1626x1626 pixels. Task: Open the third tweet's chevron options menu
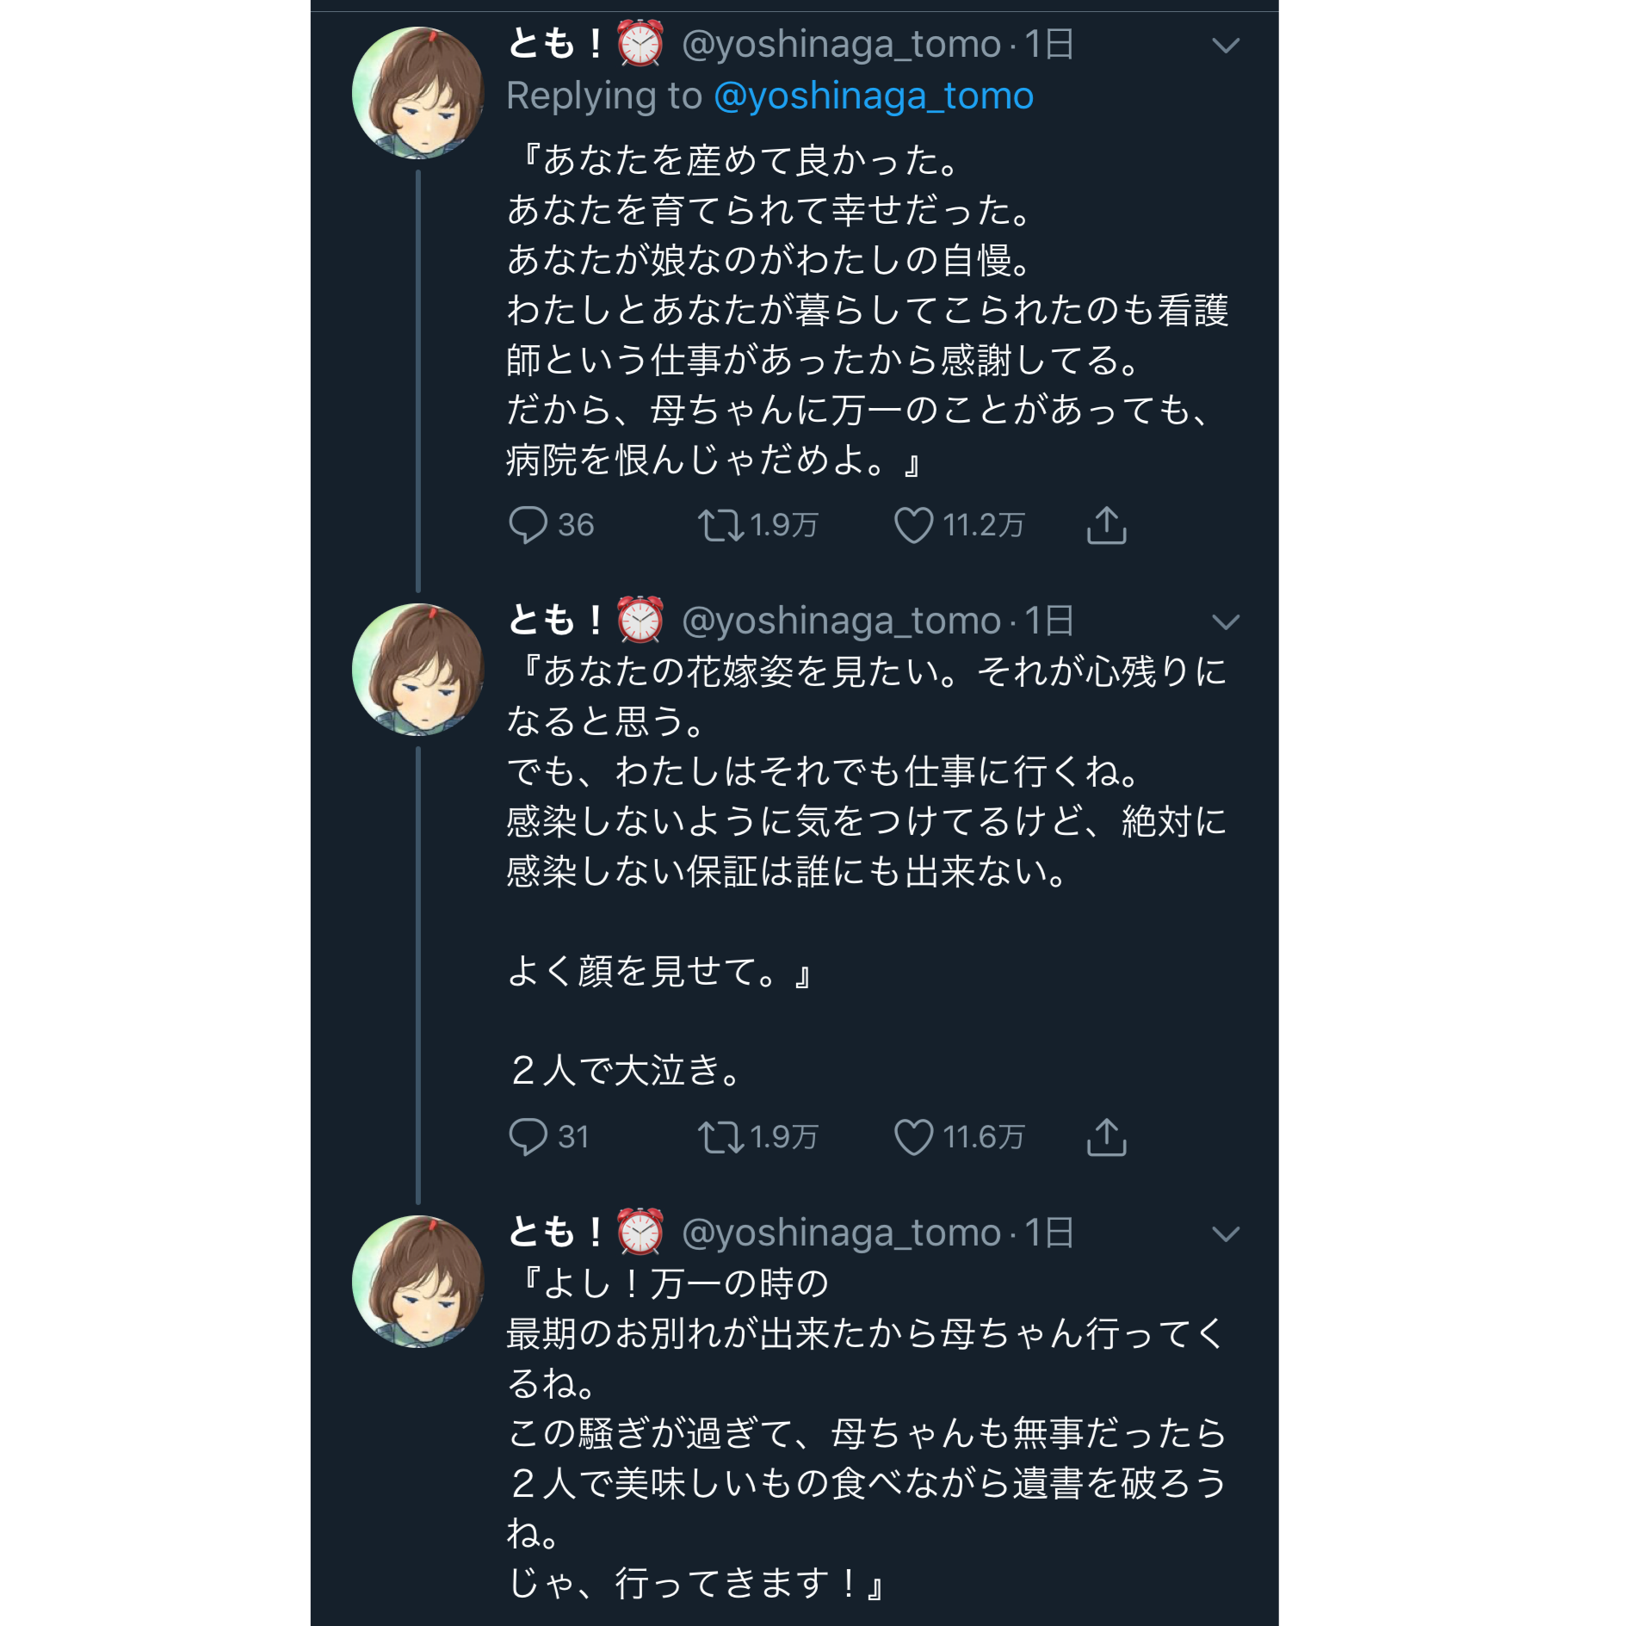tap(1225, 1234)
